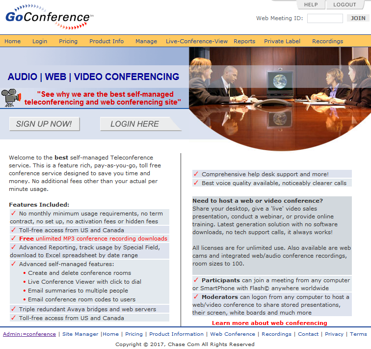Open the Manage menu item
Viewport: 371px width, 349px height.
click(x=146, y=41)
